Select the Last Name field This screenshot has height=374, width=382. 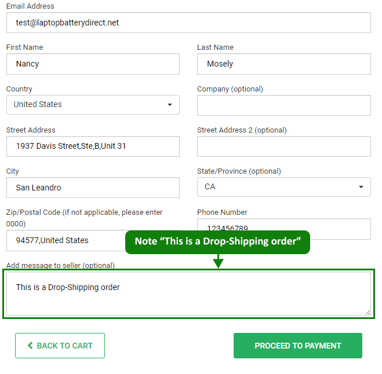pyautogui.click(x=283, y=64)
